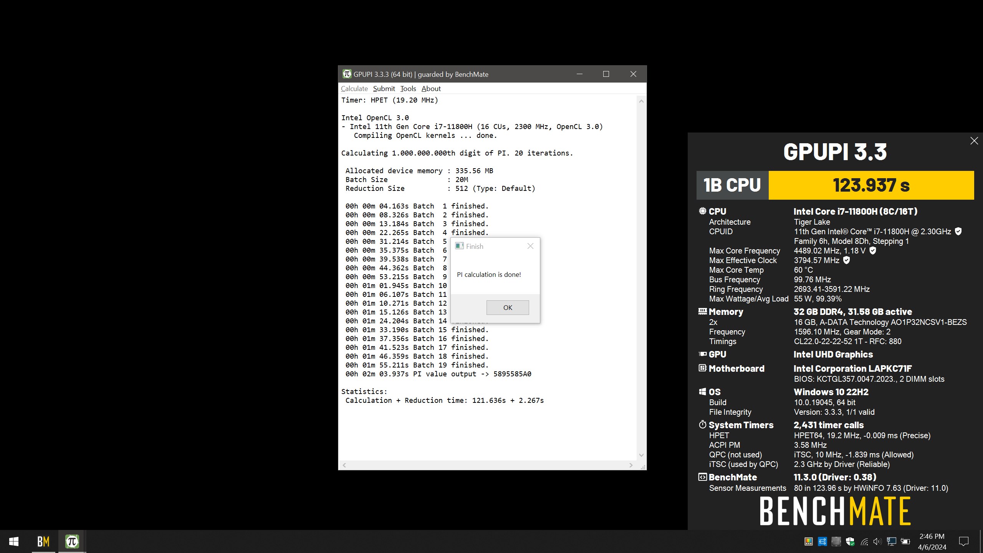This screenshot has height=553, width=983.
Task: Click the System Timers stopwatch icon
Action: pos(702,424)
